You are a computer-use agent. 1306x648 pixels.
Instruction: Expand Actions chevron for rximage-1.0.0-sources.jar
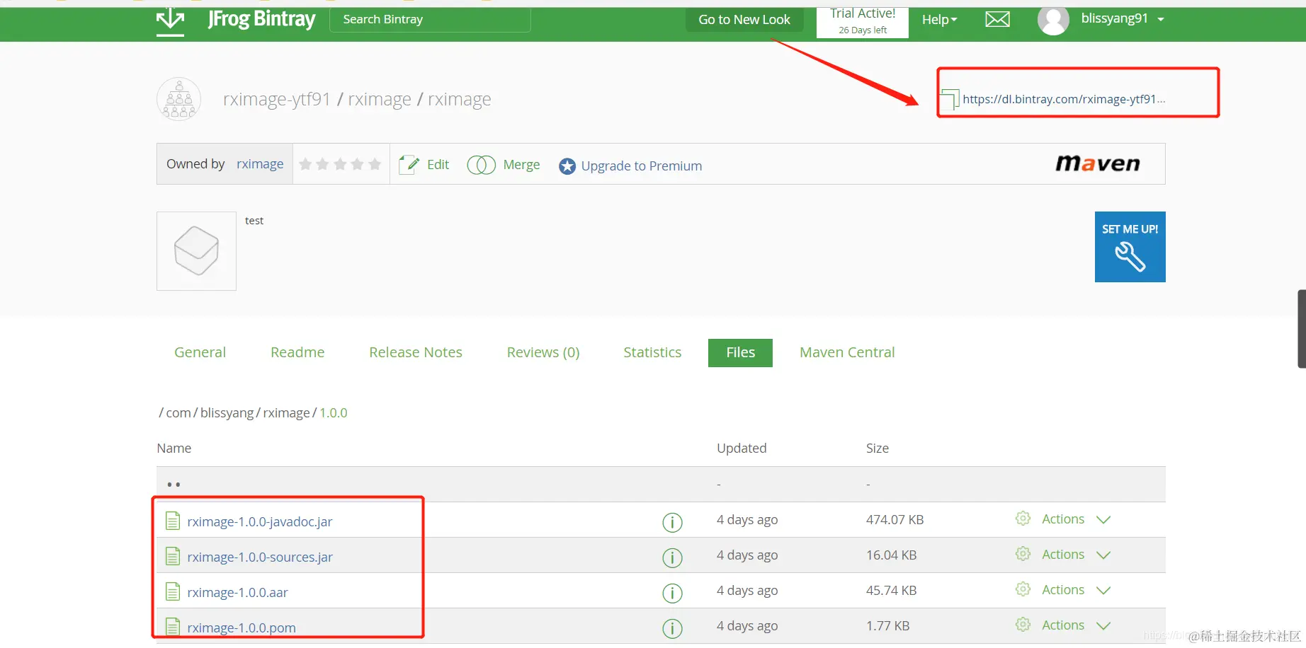pyautogui.click(x=1103, y=555)
